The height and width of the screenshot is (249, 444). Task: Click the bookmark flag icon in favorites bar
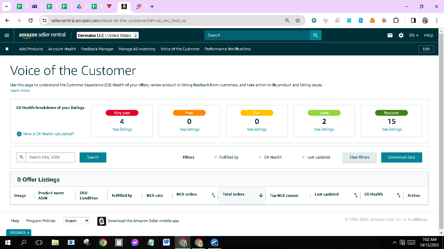[7, 49]
